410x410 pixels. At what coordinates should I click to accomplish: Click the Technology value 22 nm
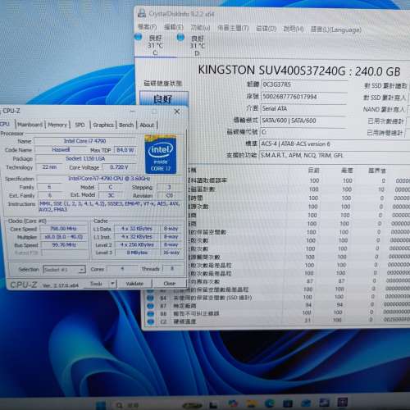pos(49,167)
